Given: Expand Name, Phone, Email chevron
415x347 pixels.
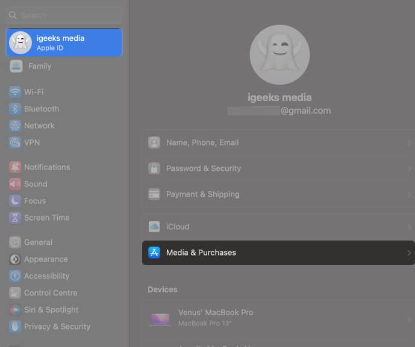Looking at the screenshot, I should coord(409,143).
